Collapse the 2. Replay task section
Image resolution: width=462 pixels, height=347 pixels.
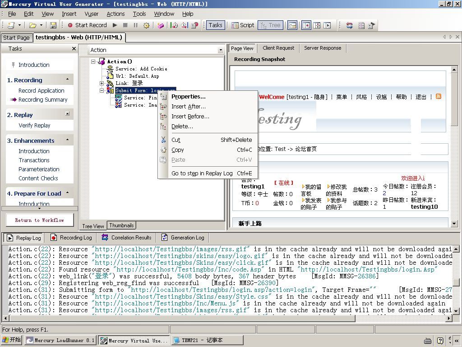point(68,114)
